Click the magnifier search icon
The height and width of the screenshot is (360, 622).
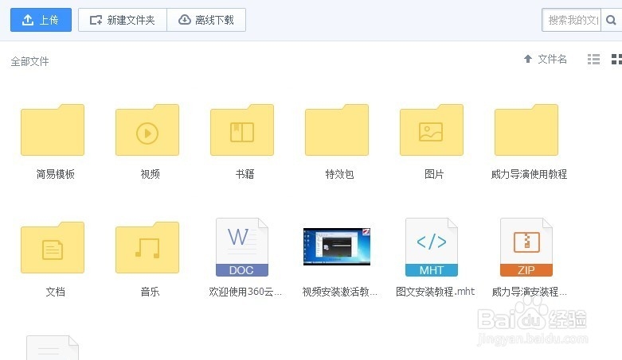[612, 20]
